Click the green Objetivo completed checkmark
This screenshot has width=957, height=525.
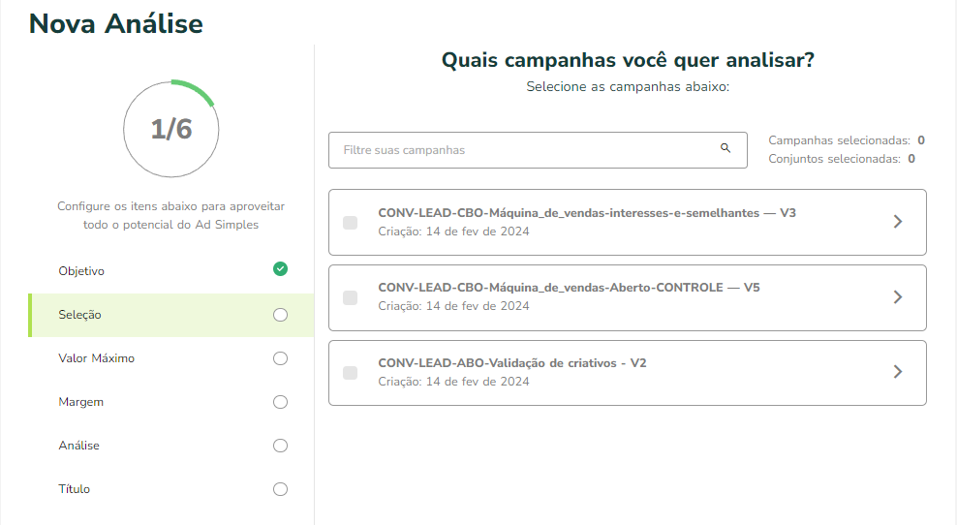click(280, 269)
